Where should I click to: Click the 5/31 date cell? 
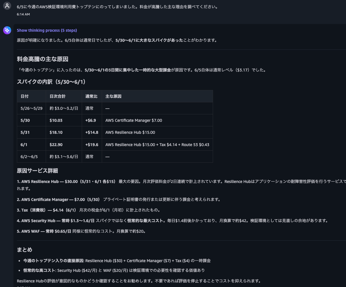point(31,132)
